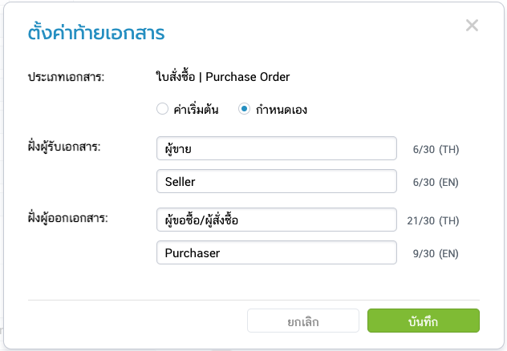Viewport: 507px width, 351px height.
Task: Click the green บันทึก save button
Action: [423, 321]
